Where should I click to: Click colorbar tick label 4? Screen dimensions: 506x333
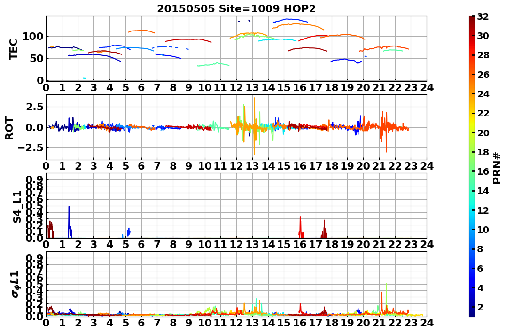480,288
